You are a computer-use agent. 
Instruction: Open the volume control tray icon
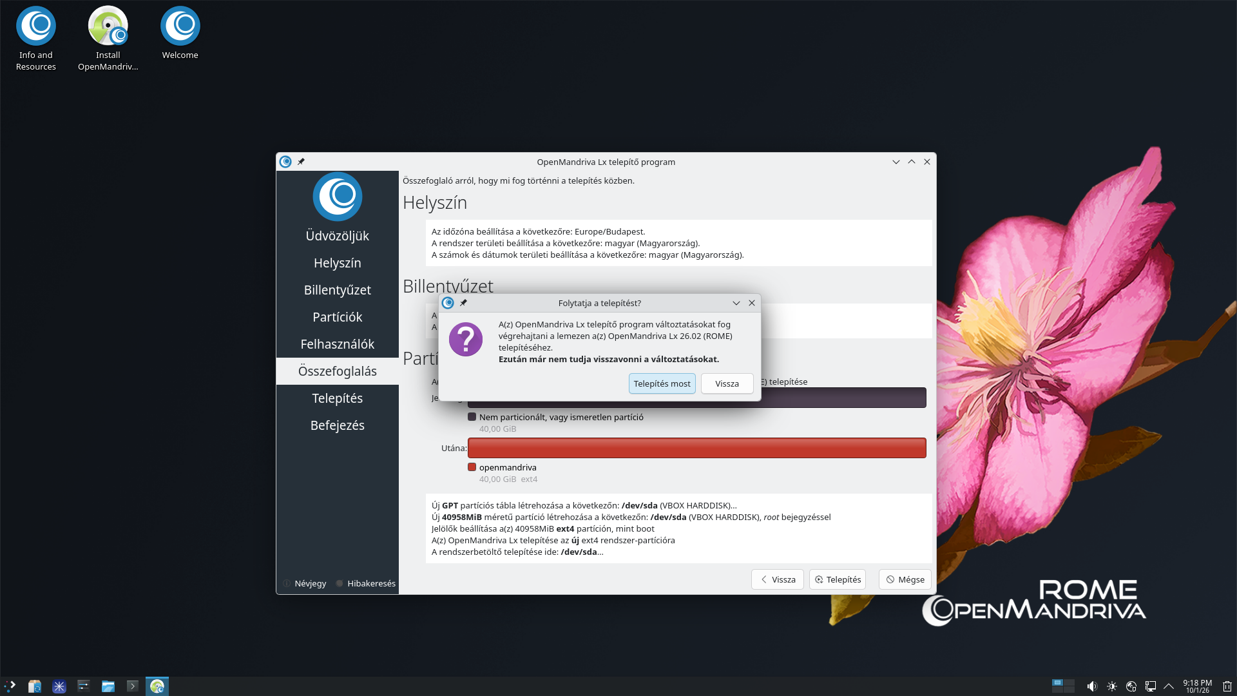[x=1091, y=686]
